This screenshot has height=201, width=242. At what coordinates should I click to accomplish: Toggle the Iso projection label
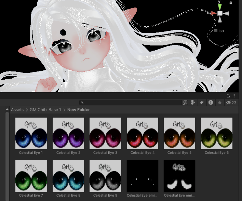219,31
